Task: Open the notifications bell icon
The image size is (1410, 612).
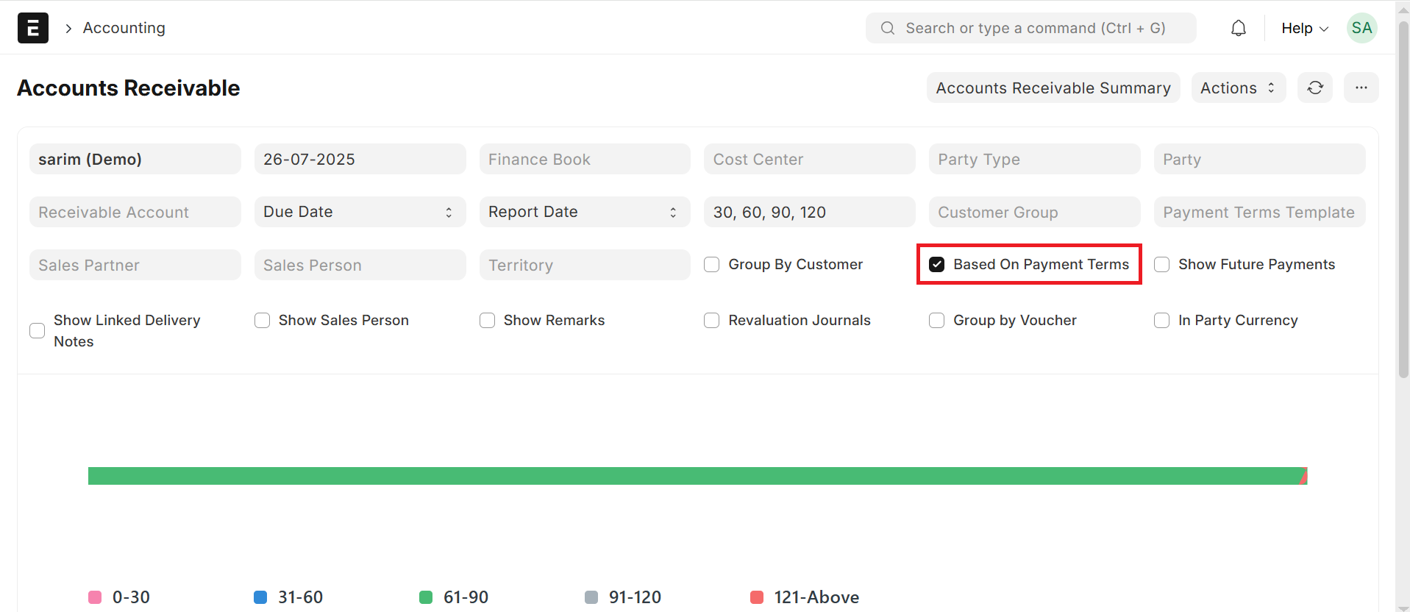Action: point(1239,28)
